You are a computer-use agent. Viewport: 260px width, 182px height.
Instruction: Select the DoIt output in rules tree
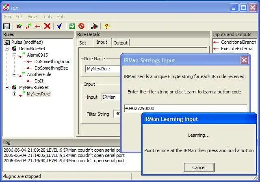39,81
